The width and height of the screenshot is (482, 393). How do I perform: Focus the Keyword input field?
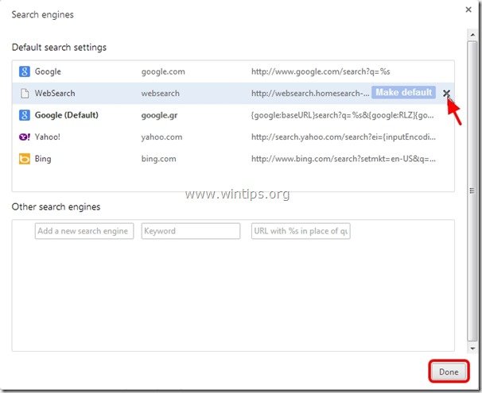click(191, 231)
